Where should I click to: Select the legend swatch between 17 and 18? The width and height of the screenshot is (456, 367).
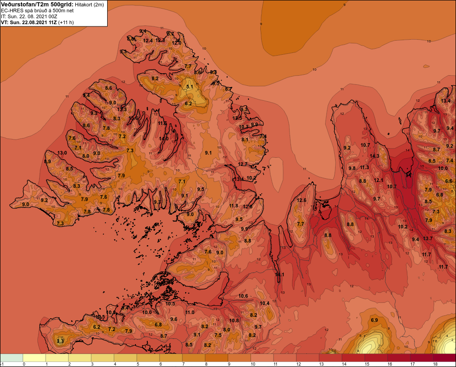(422, 358)
